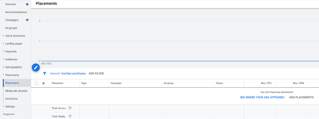Click the blue pencil edit button

pyautogui.click(x=36, y=67)
